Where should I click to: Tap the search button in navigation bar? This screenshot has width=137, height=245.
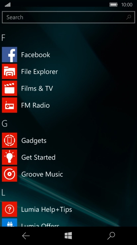(x=111, y=236)
